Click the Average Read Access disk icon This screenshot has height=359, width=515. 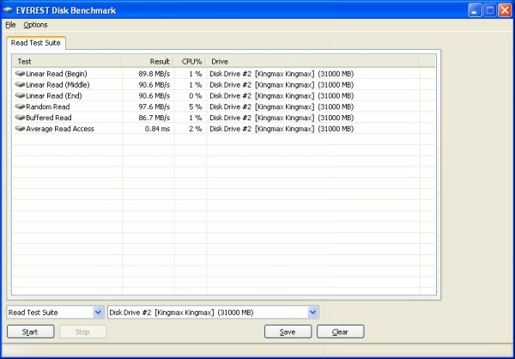pos(19,129)
